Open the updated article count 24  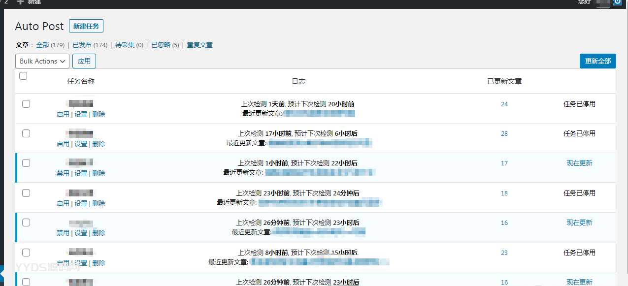(504, 104)
